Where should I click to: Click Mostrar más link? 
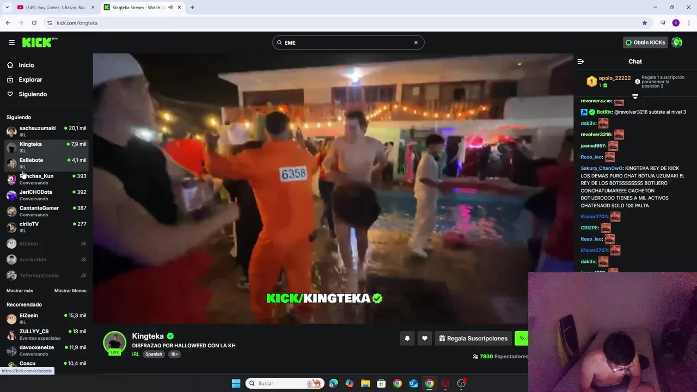20,291
